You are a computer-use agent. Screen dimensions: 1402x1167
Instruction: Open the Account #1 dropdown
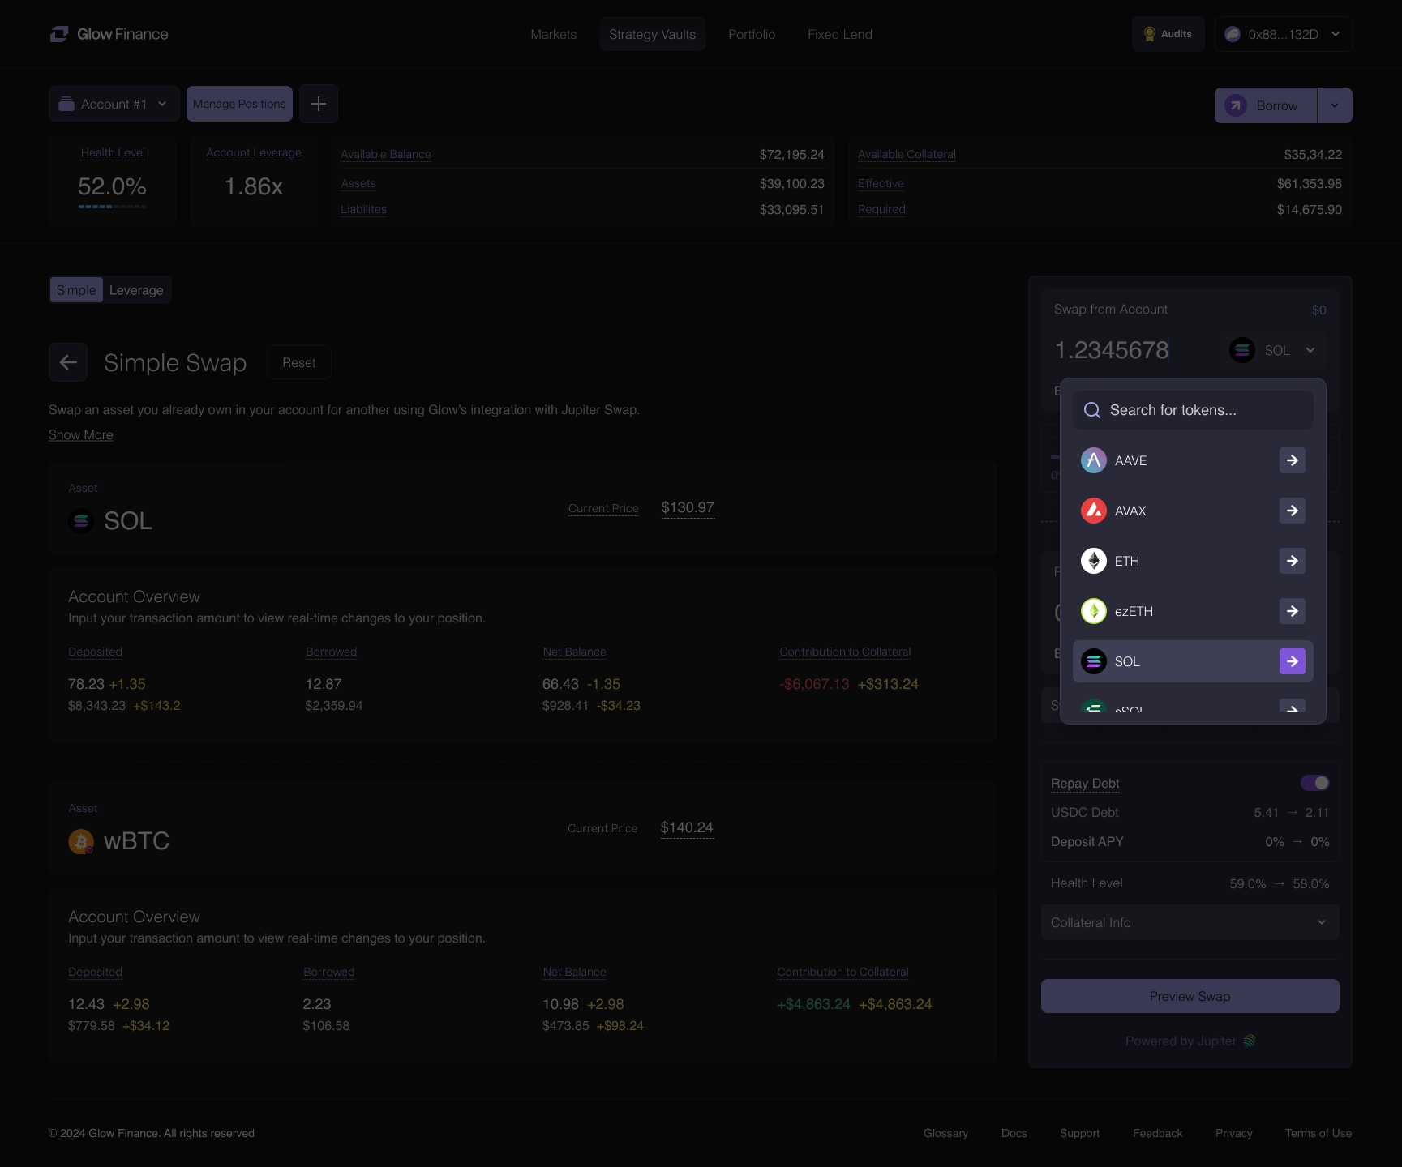click(x=114, y=104)
